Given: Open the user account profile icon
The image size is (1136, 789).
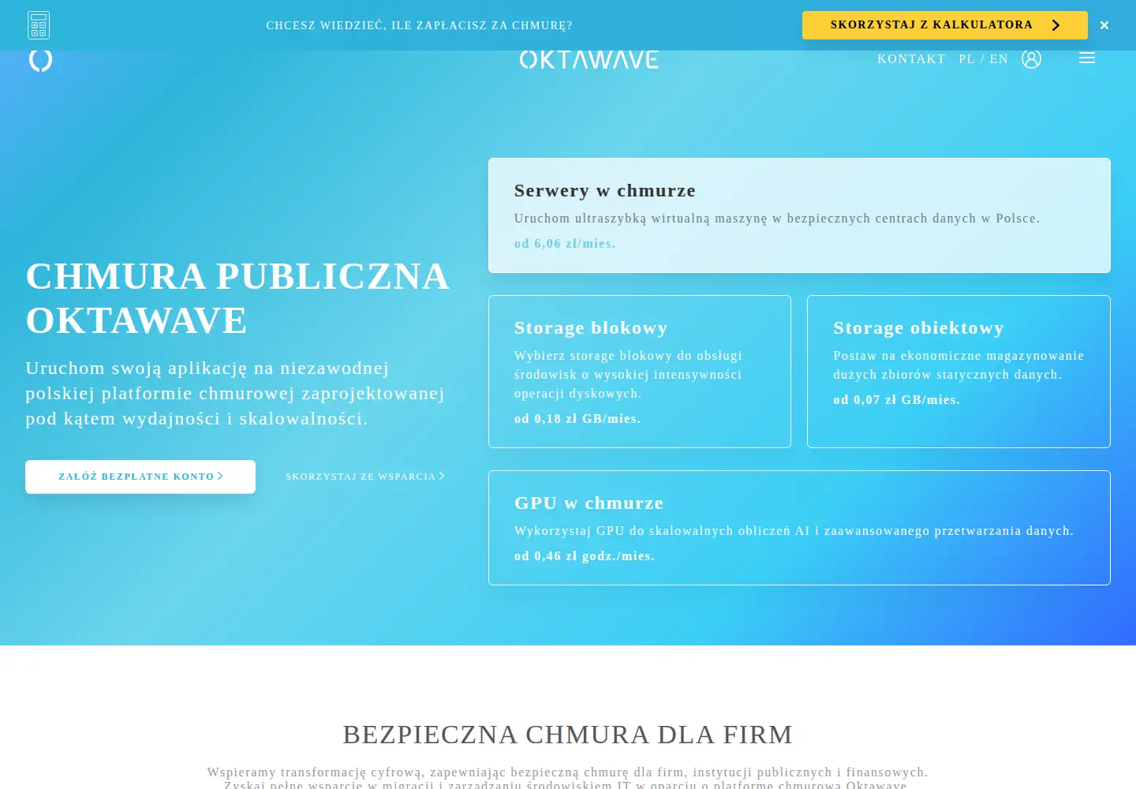Looking at the screenshot, I should (1031, 59).
